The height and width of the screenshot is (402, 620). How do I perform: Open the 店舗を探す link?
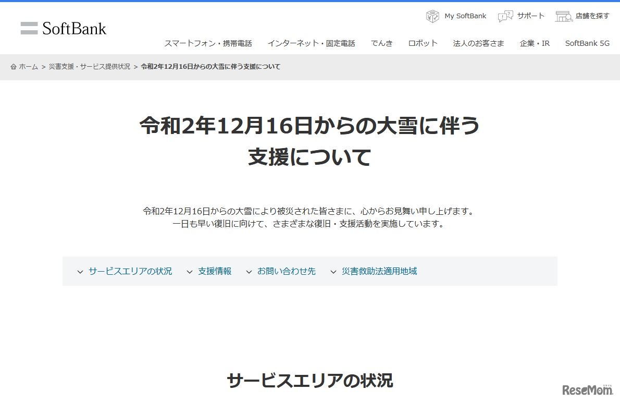[x=592, y=16]
